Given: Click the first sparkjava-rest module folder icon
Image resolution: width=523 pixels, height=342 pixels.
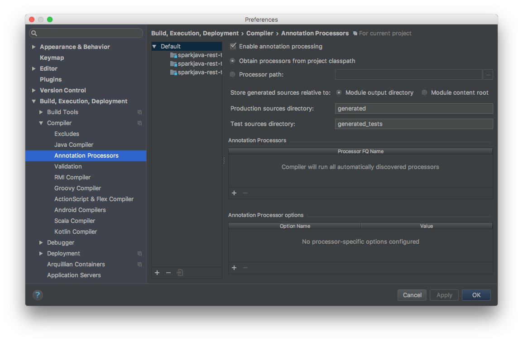Looking at the screenshot, I should (x=173, y=55).
